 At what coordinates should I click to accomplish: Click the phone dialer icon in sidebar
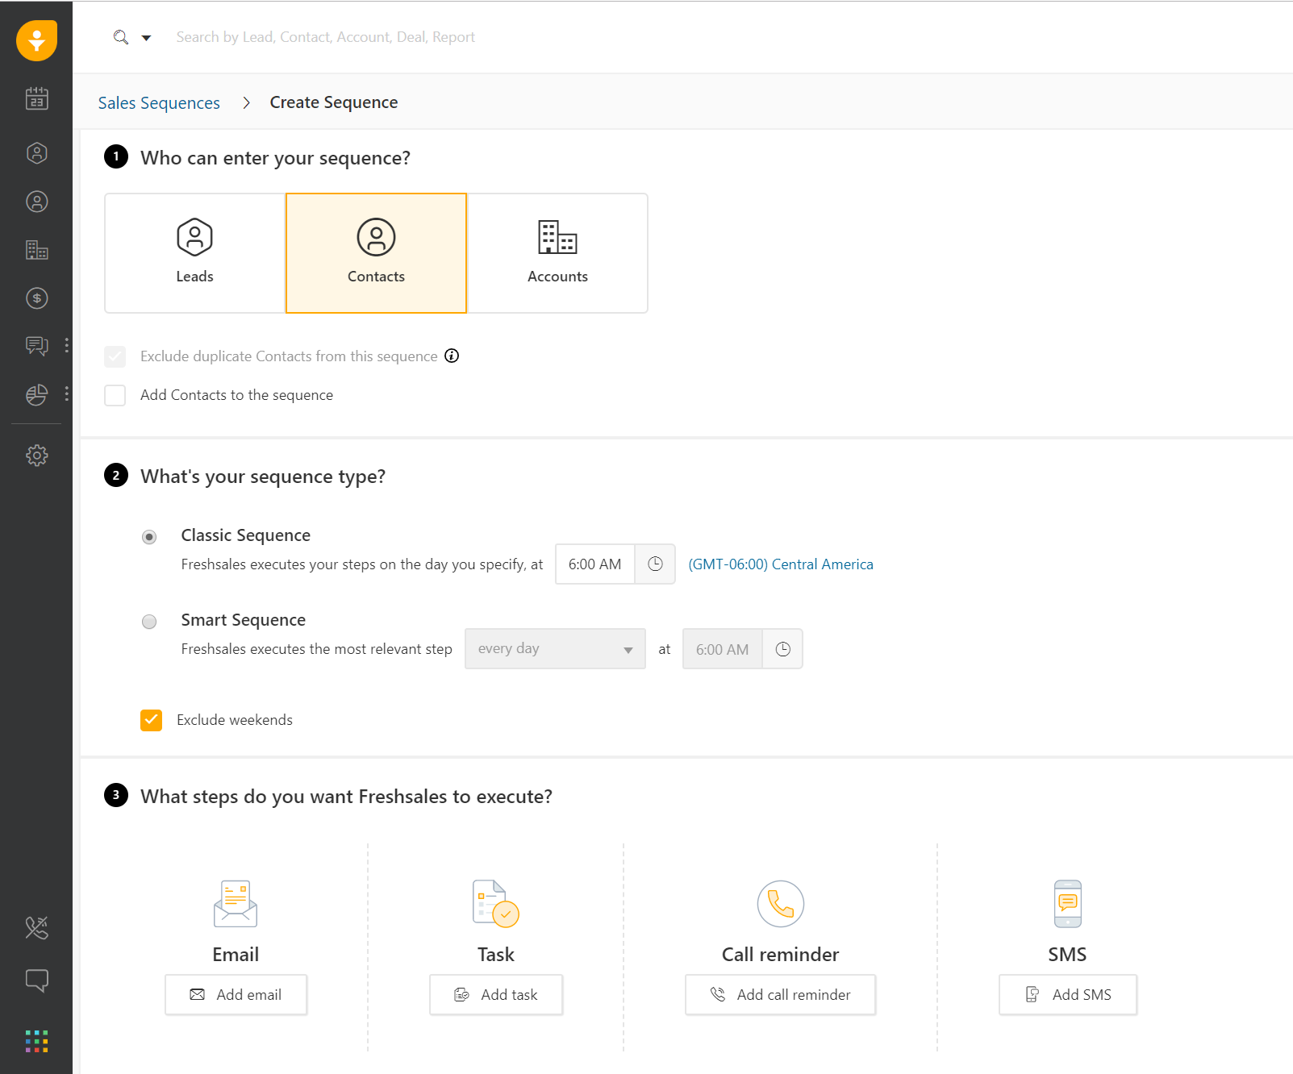click(36, 928)
